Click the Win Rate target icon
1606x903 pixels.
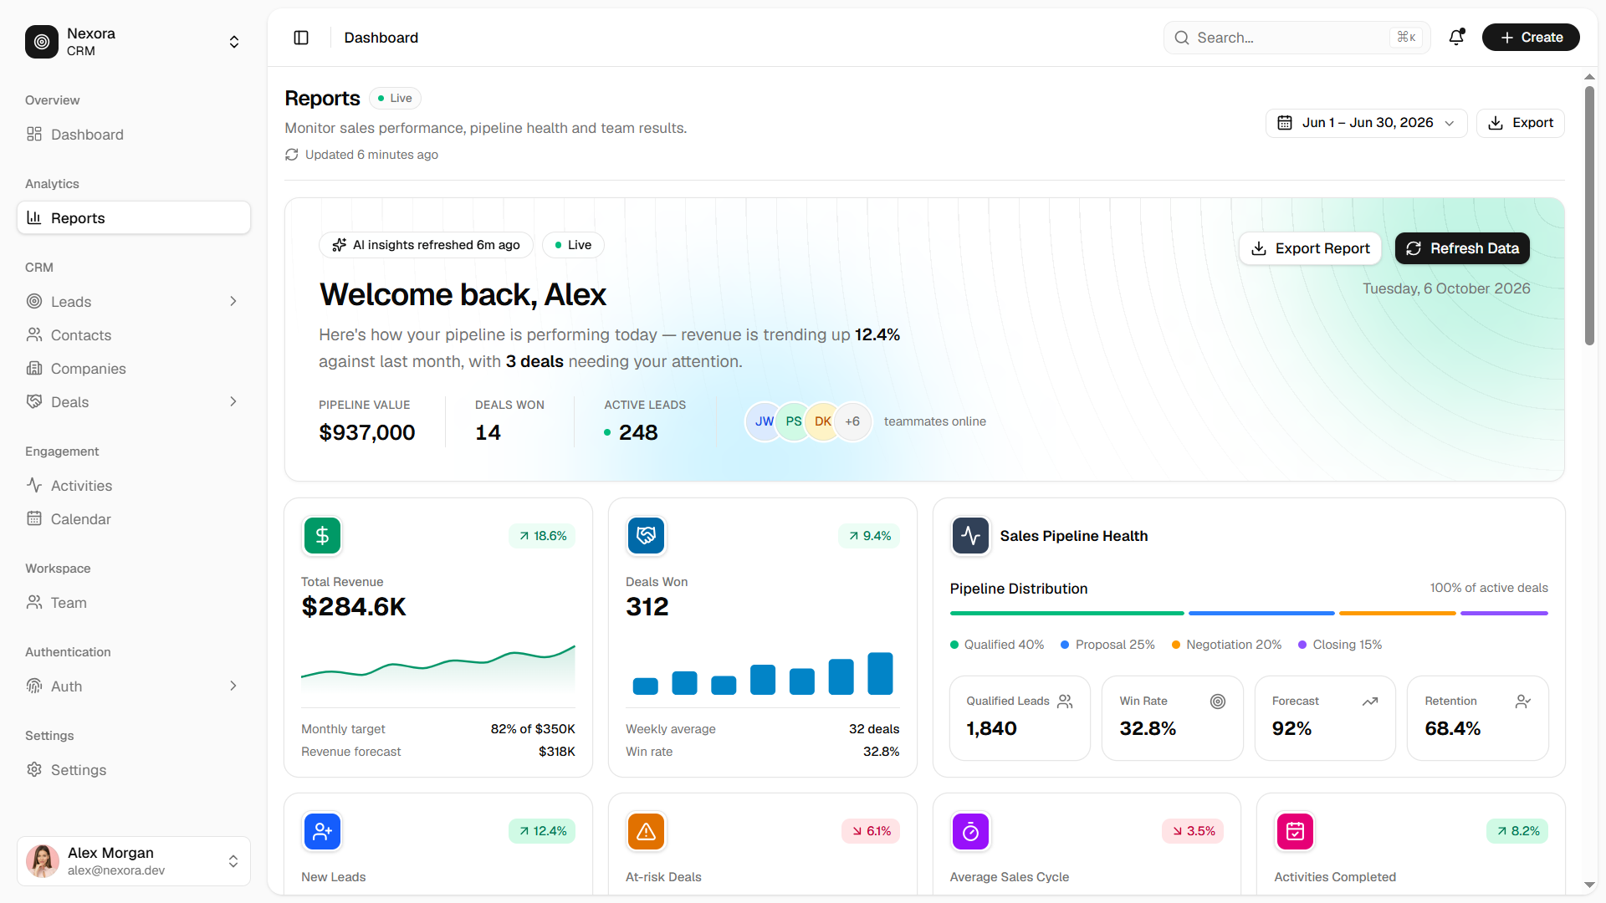point(1218,701)
